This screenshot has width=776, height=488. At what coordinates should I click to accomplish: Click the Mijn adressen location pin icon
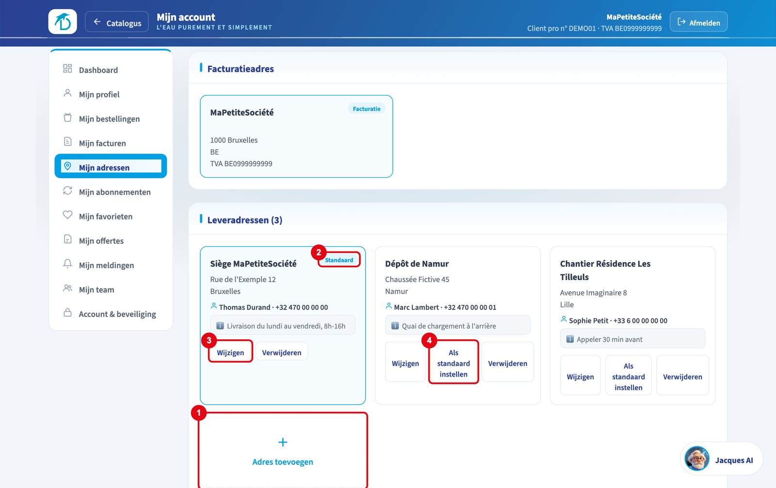[67, 167]
